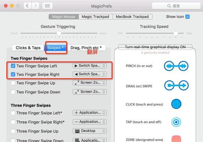Click the Tracking Speed slider handle

click(176, 34)
